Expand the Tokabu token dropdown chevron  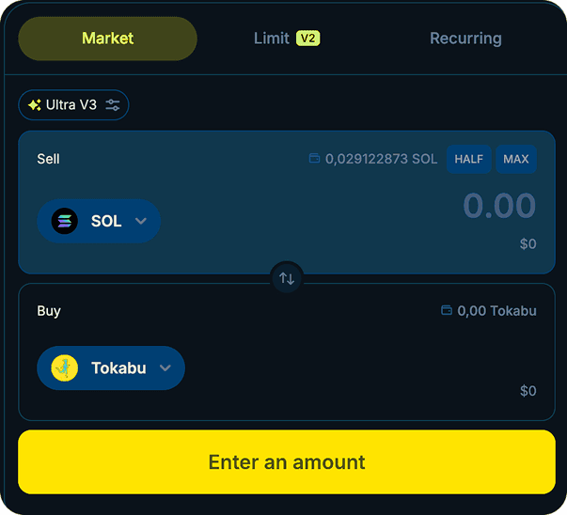(165, 367)
